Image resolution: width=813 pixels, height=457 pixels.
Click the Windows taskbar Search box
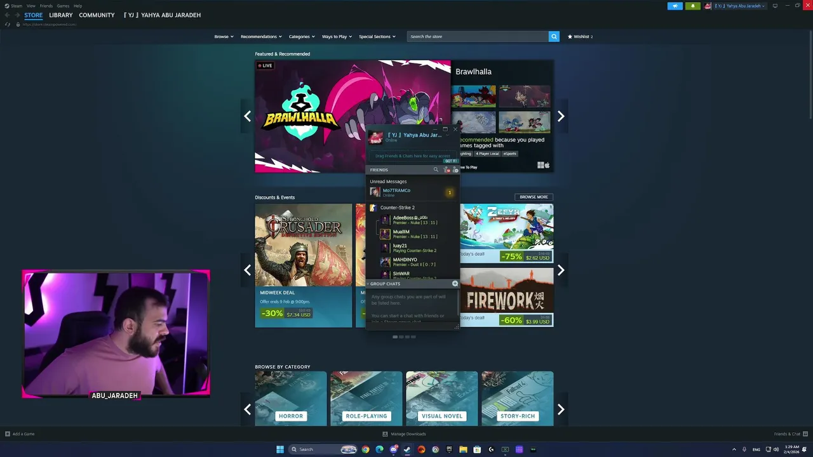pos(322,449)
